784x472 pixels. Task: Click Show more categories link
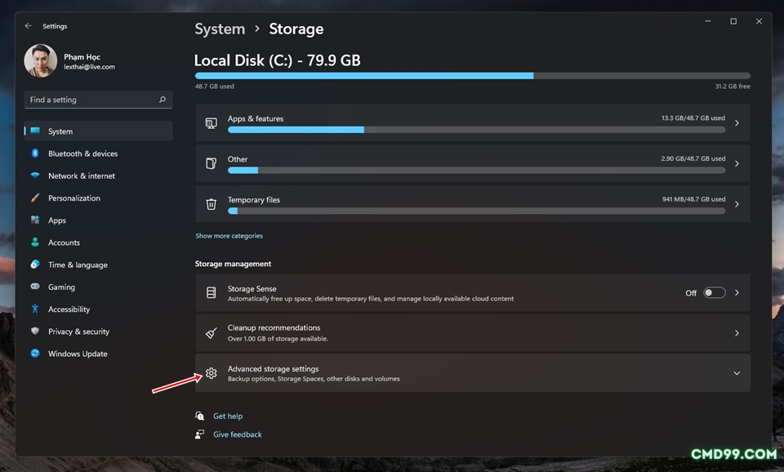pyautogui.click(x=229, y=235)
